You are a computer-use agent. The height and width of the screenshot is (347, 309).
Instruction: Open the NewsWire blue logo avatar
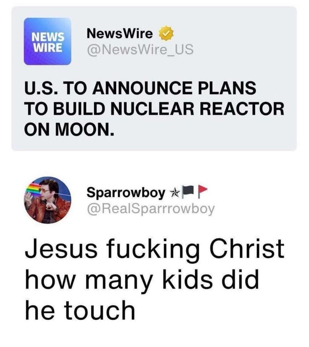coord(48,41)
